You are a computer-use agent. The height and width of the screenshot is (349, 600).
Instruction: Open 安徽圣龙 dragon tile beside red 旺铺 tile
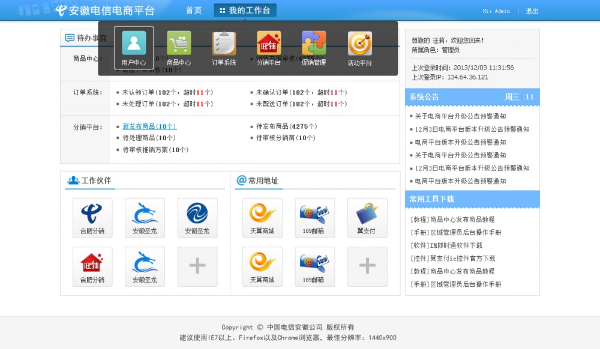click(x=145, y=266)
